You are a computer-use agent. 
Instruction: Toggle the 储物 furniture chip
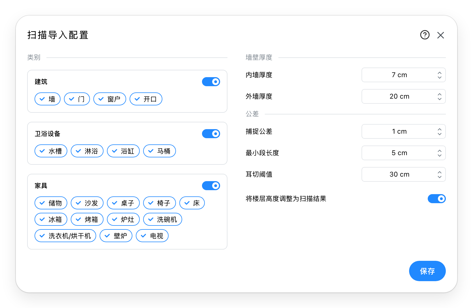click(51, 203)
